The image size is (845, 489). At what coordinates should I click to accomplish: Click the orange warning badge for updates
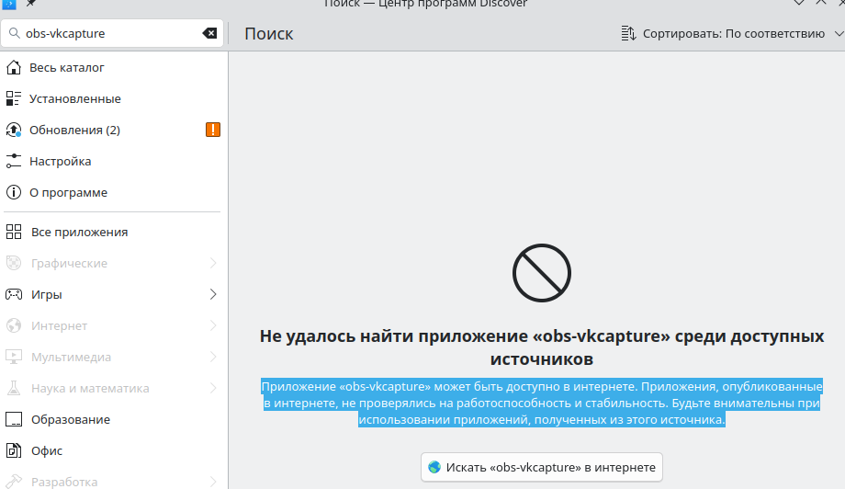213,130
